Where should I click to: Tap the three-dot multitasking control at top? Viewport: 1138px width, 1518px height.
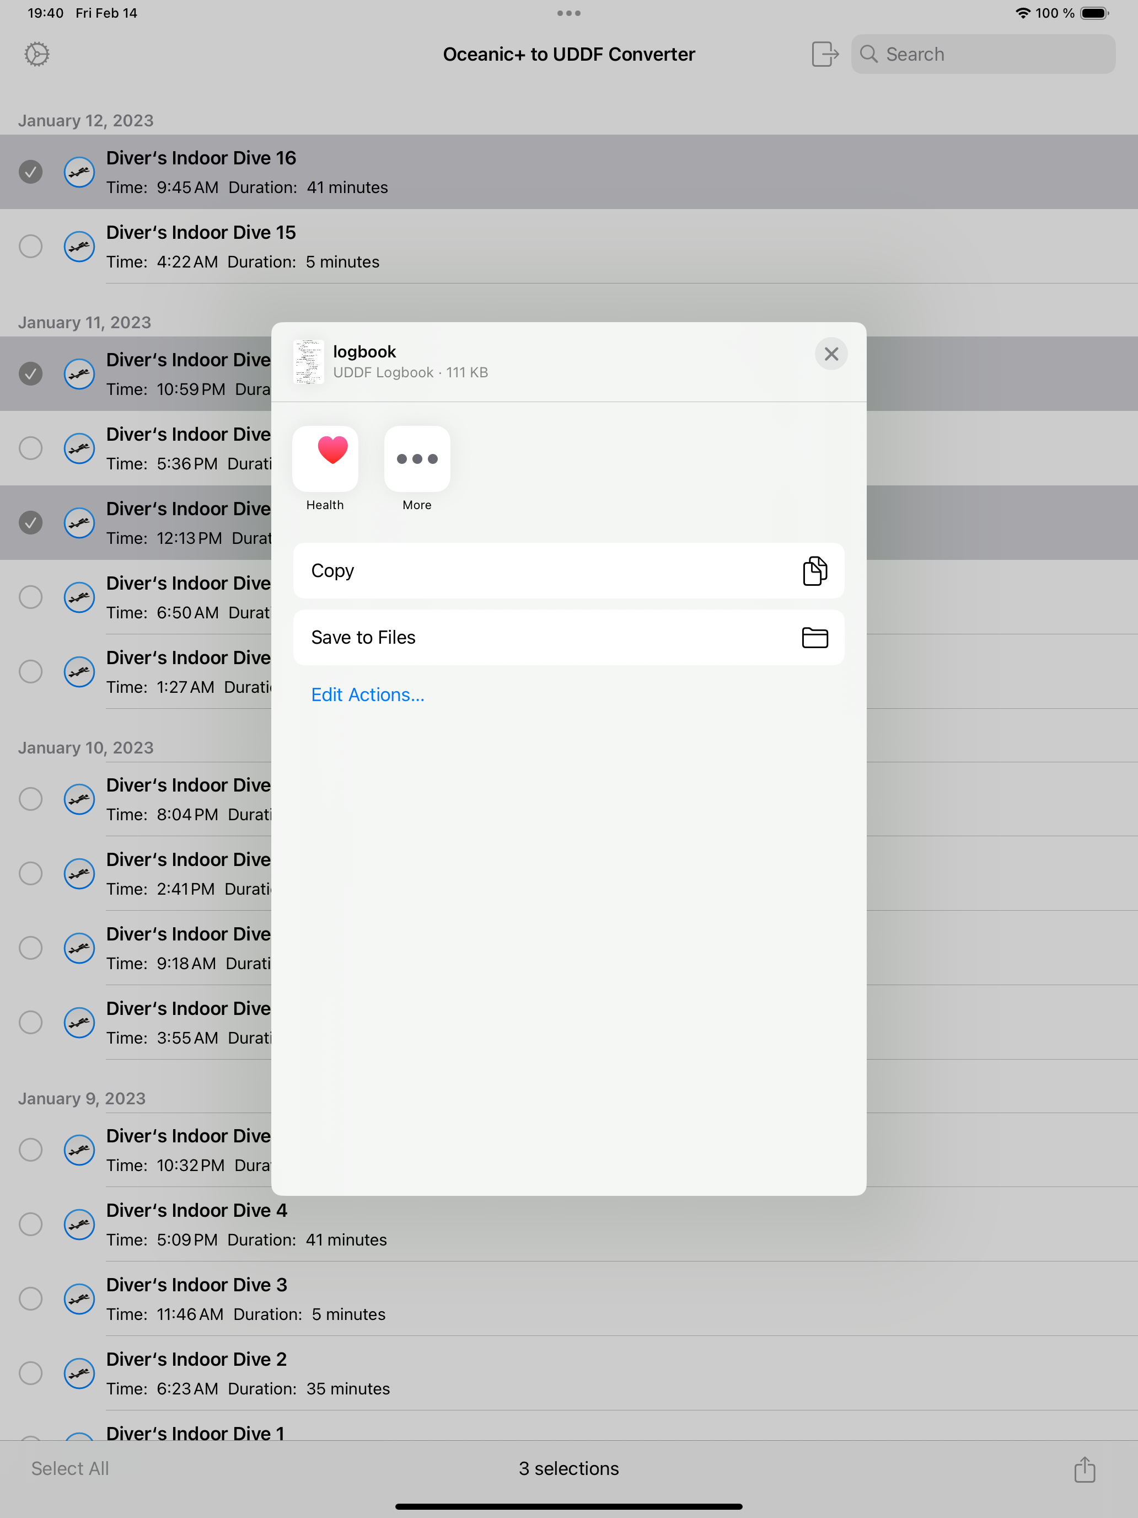(568, 13)
